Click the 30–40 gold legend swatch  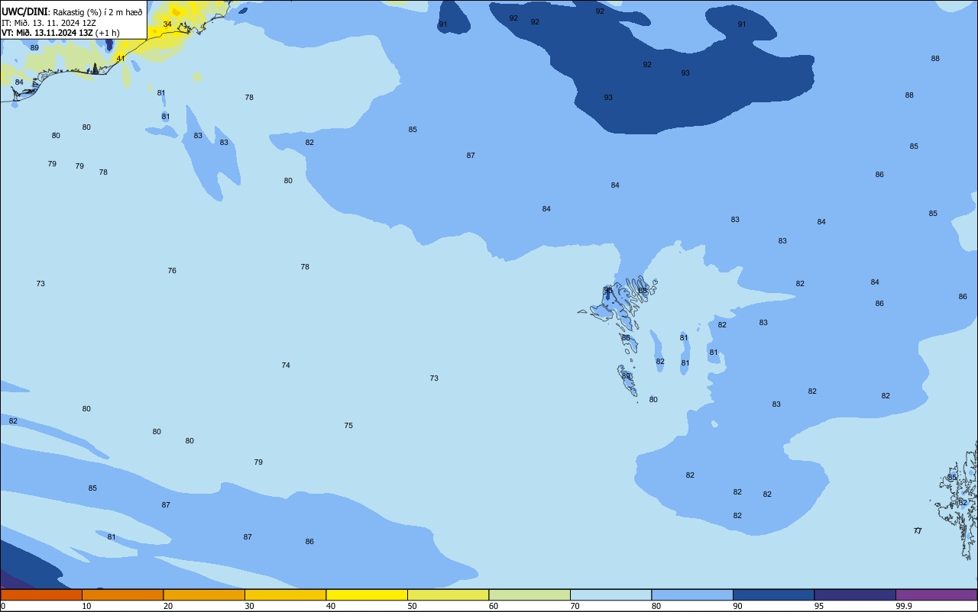[x=285, y=594]
